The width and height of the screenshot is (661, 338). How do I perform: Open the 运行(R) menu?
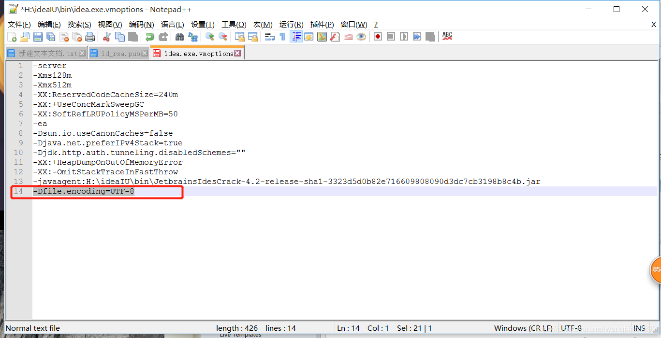(292, 25)
